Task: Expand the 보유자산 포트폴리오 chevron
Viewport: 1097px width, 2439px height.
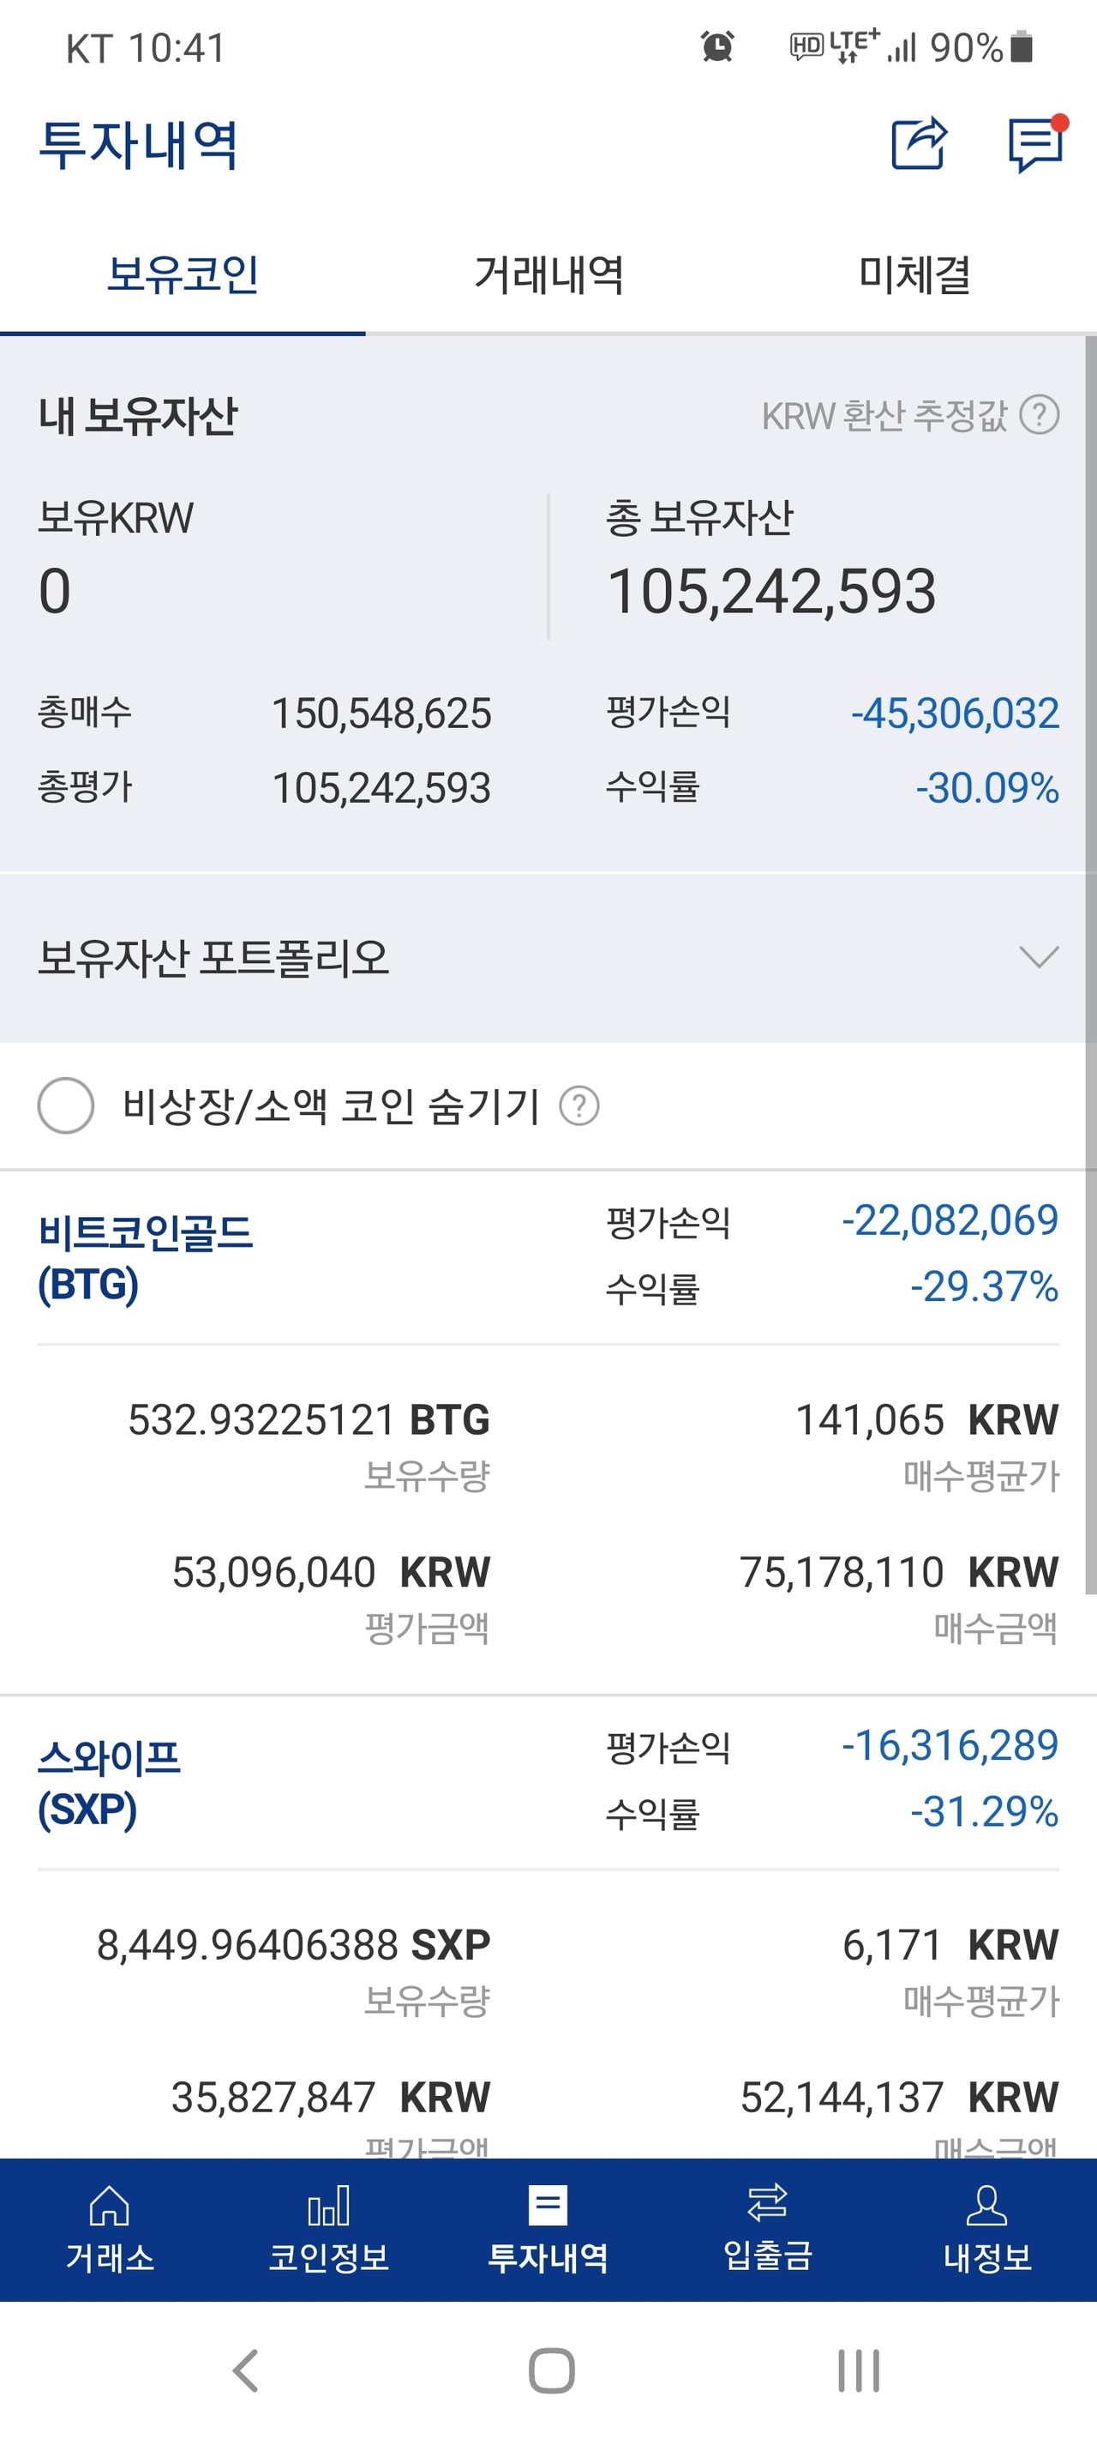Action: click(1039, 957)
